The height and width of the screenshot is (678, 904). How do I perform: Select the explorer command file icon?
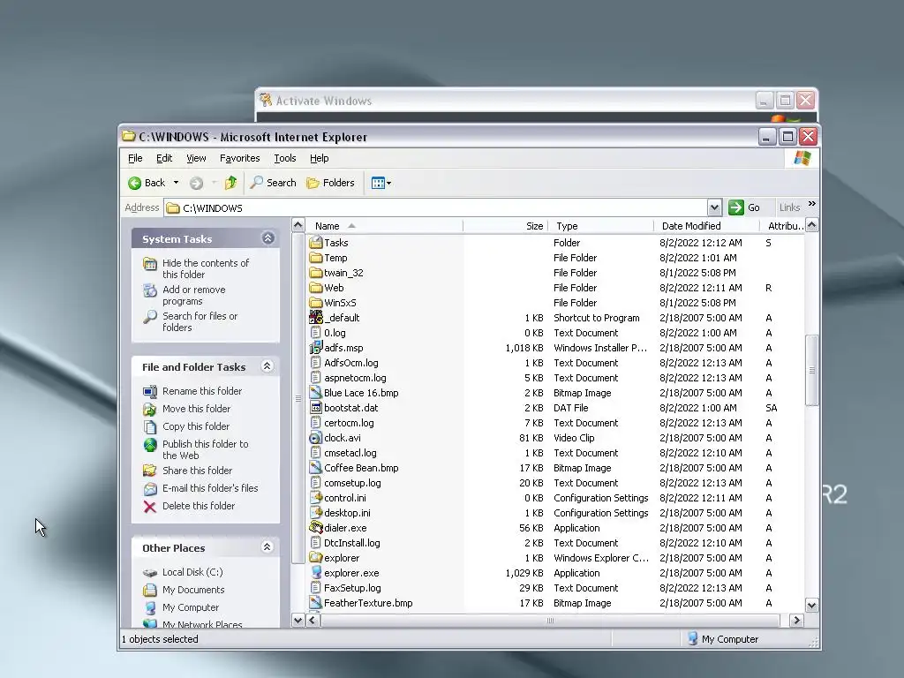point(315,558)
